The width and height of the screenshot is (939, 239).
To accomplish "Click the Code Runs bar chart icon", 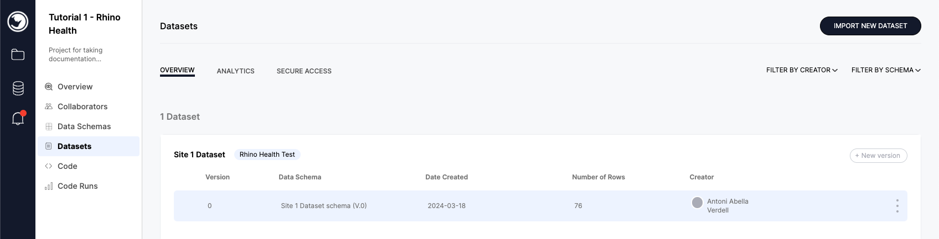I will click(49, 186).
